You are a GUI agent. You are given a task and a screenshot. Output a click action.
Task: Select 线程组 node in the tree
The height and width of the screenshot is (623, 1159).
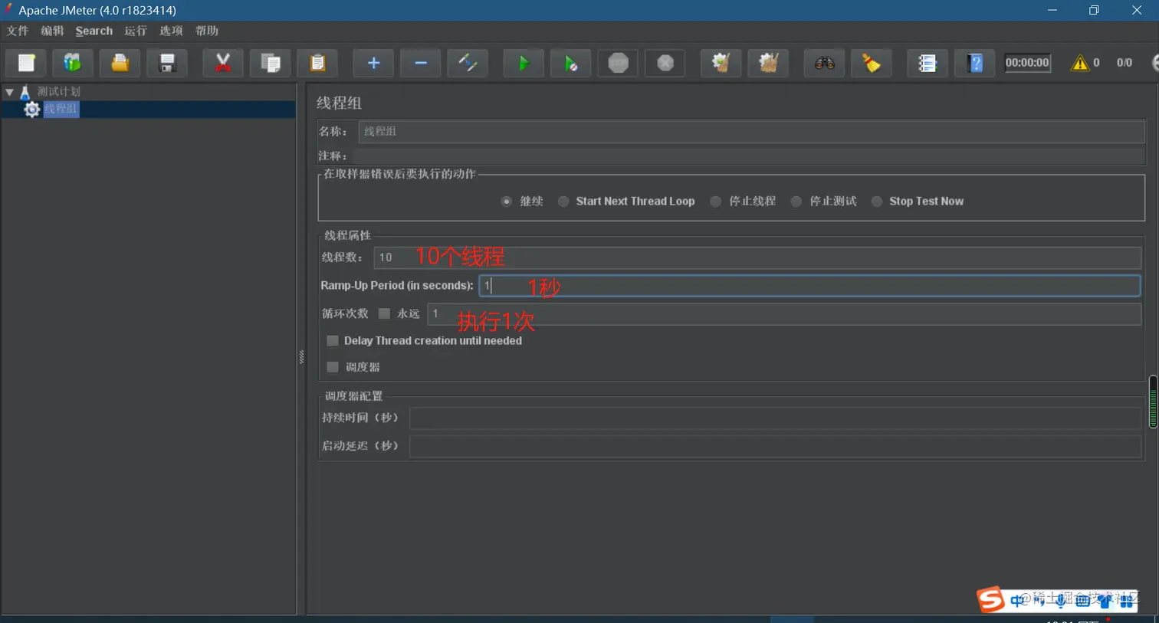coord(61,109)
